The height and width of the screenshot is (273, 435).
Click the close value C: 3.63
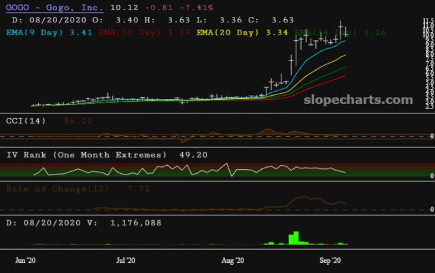pos(271,20)
